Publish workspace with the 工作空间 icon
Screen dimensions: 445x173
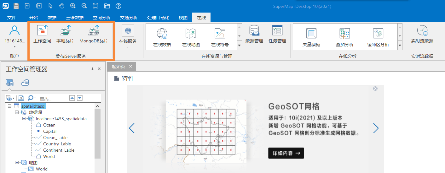click(x=42, y=34)
